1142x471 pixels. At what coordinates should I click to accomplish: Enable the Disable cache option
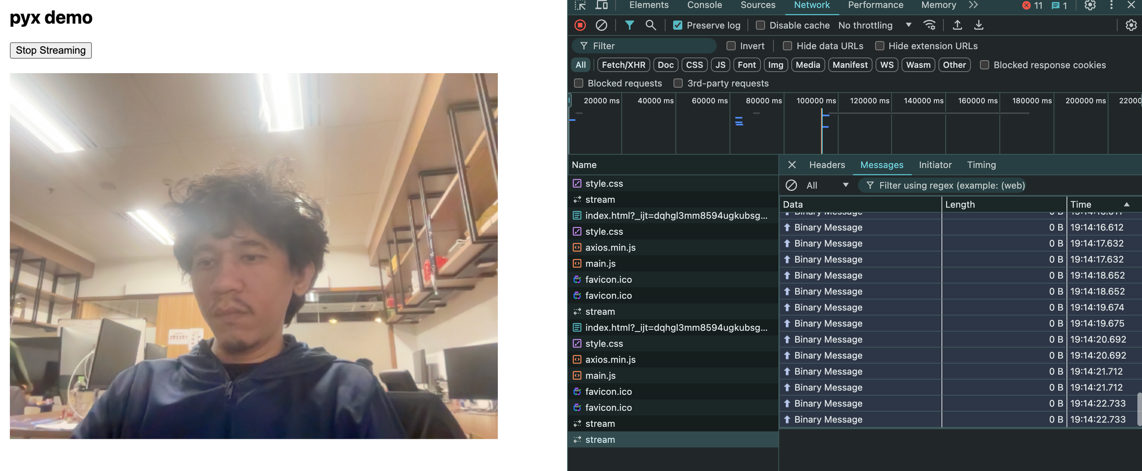point(760,25)
